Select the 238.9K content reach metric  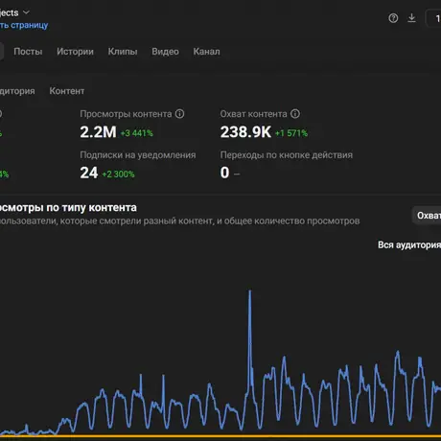tap(245, 132)
